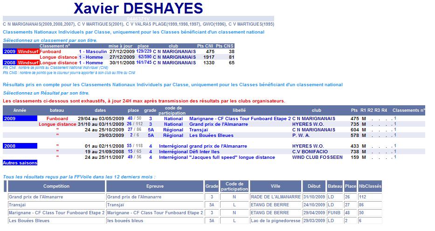The image size is (435, 231).
Task: Select the 129/229 place value
Action: point(144,51)
